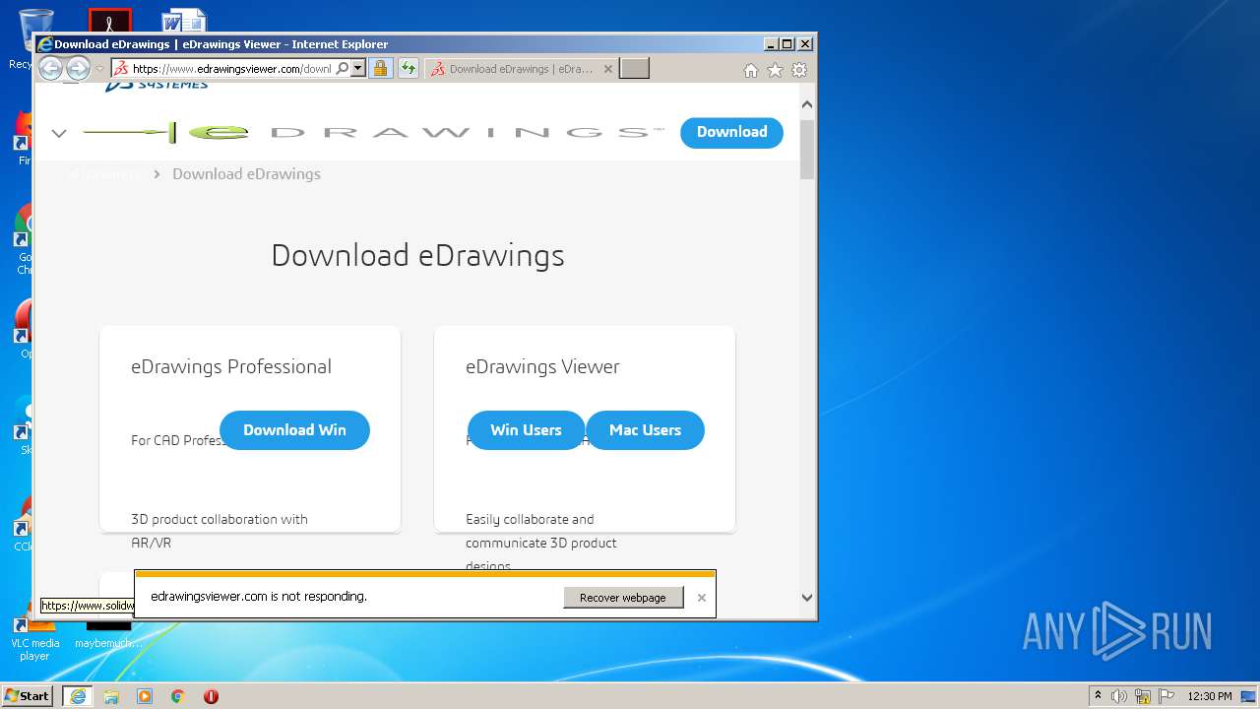Minimize the Internet Explorer window
1260x709 pixels.
point(771,44)
